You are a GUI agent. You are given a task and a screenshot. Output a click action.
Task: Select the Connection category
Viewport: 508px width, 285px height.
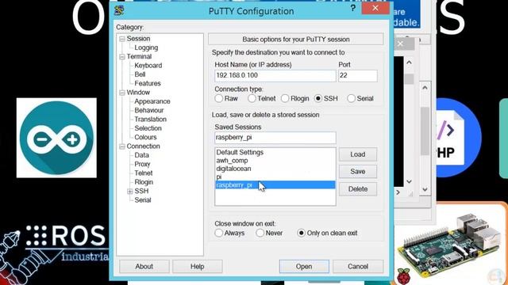tap(143, 146)
